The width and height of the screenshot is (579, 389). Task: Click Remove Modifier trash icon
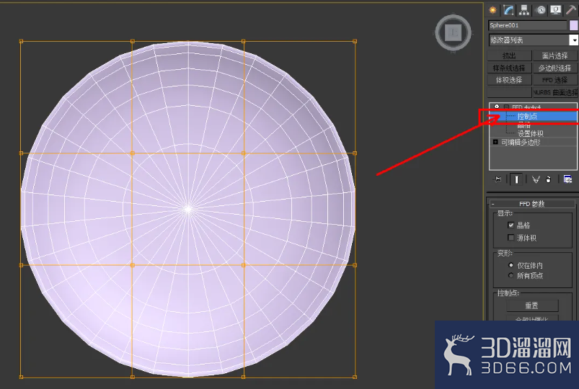click(548, 179)
